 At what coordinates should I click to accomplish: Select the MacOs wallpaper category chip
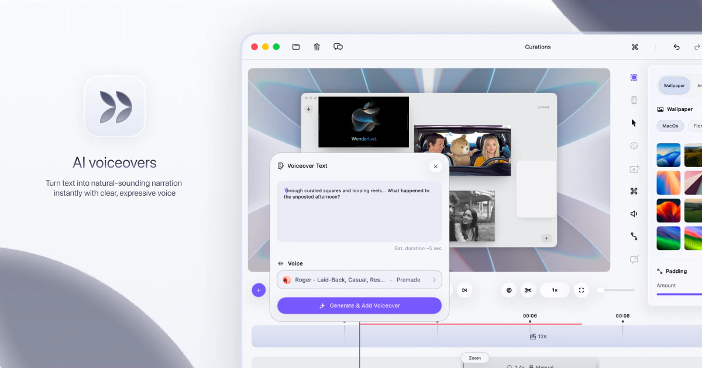670,126
